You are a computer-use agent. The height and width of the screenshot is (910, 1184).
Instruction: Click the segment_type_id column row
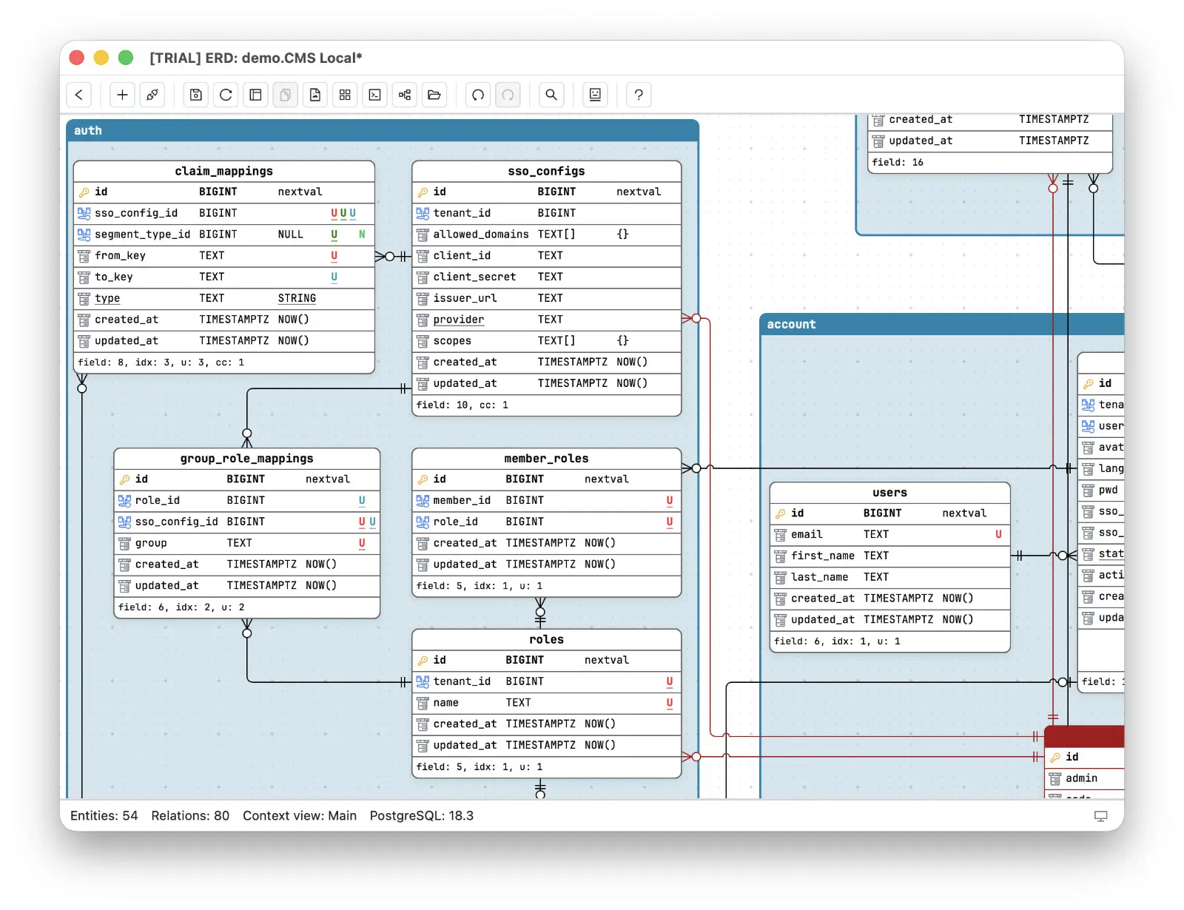click(x=224, y=235)
